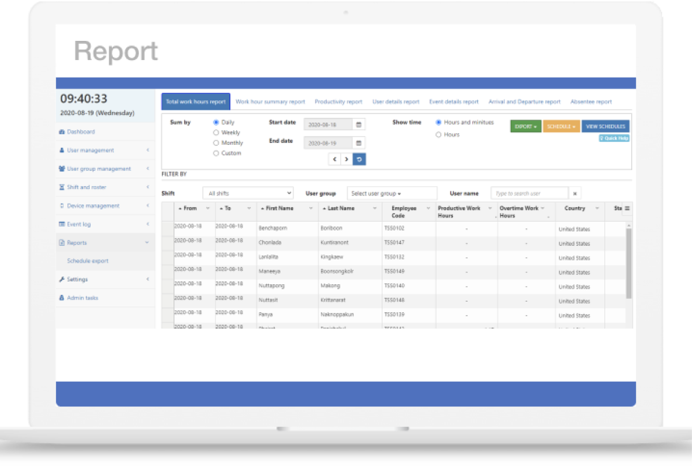Open the table column menu icon
This screenshot has height=467, width=692.
point(627,208)
